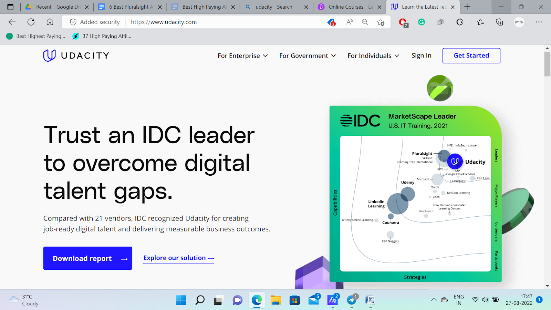Expand the For Government menu
The image size is (551, 310).
tap(308, 56)
